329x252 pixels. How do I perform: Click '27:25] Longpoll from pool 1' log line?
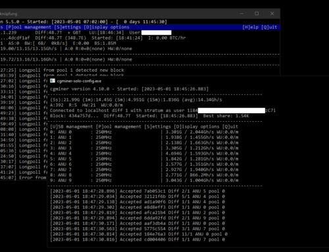tap(62, 70)
